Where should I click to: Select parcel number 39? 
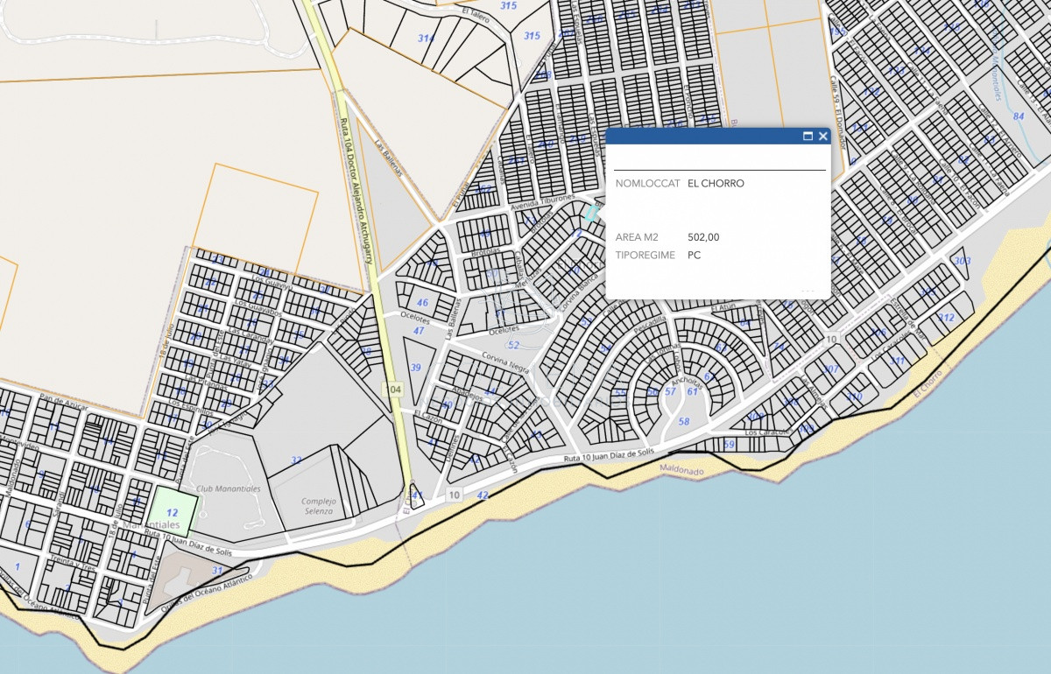coord(416,368)
